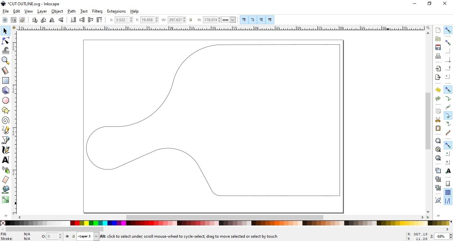
Task: Expand the Layer 3 selector dropdown
Action: tap(96, 236)
